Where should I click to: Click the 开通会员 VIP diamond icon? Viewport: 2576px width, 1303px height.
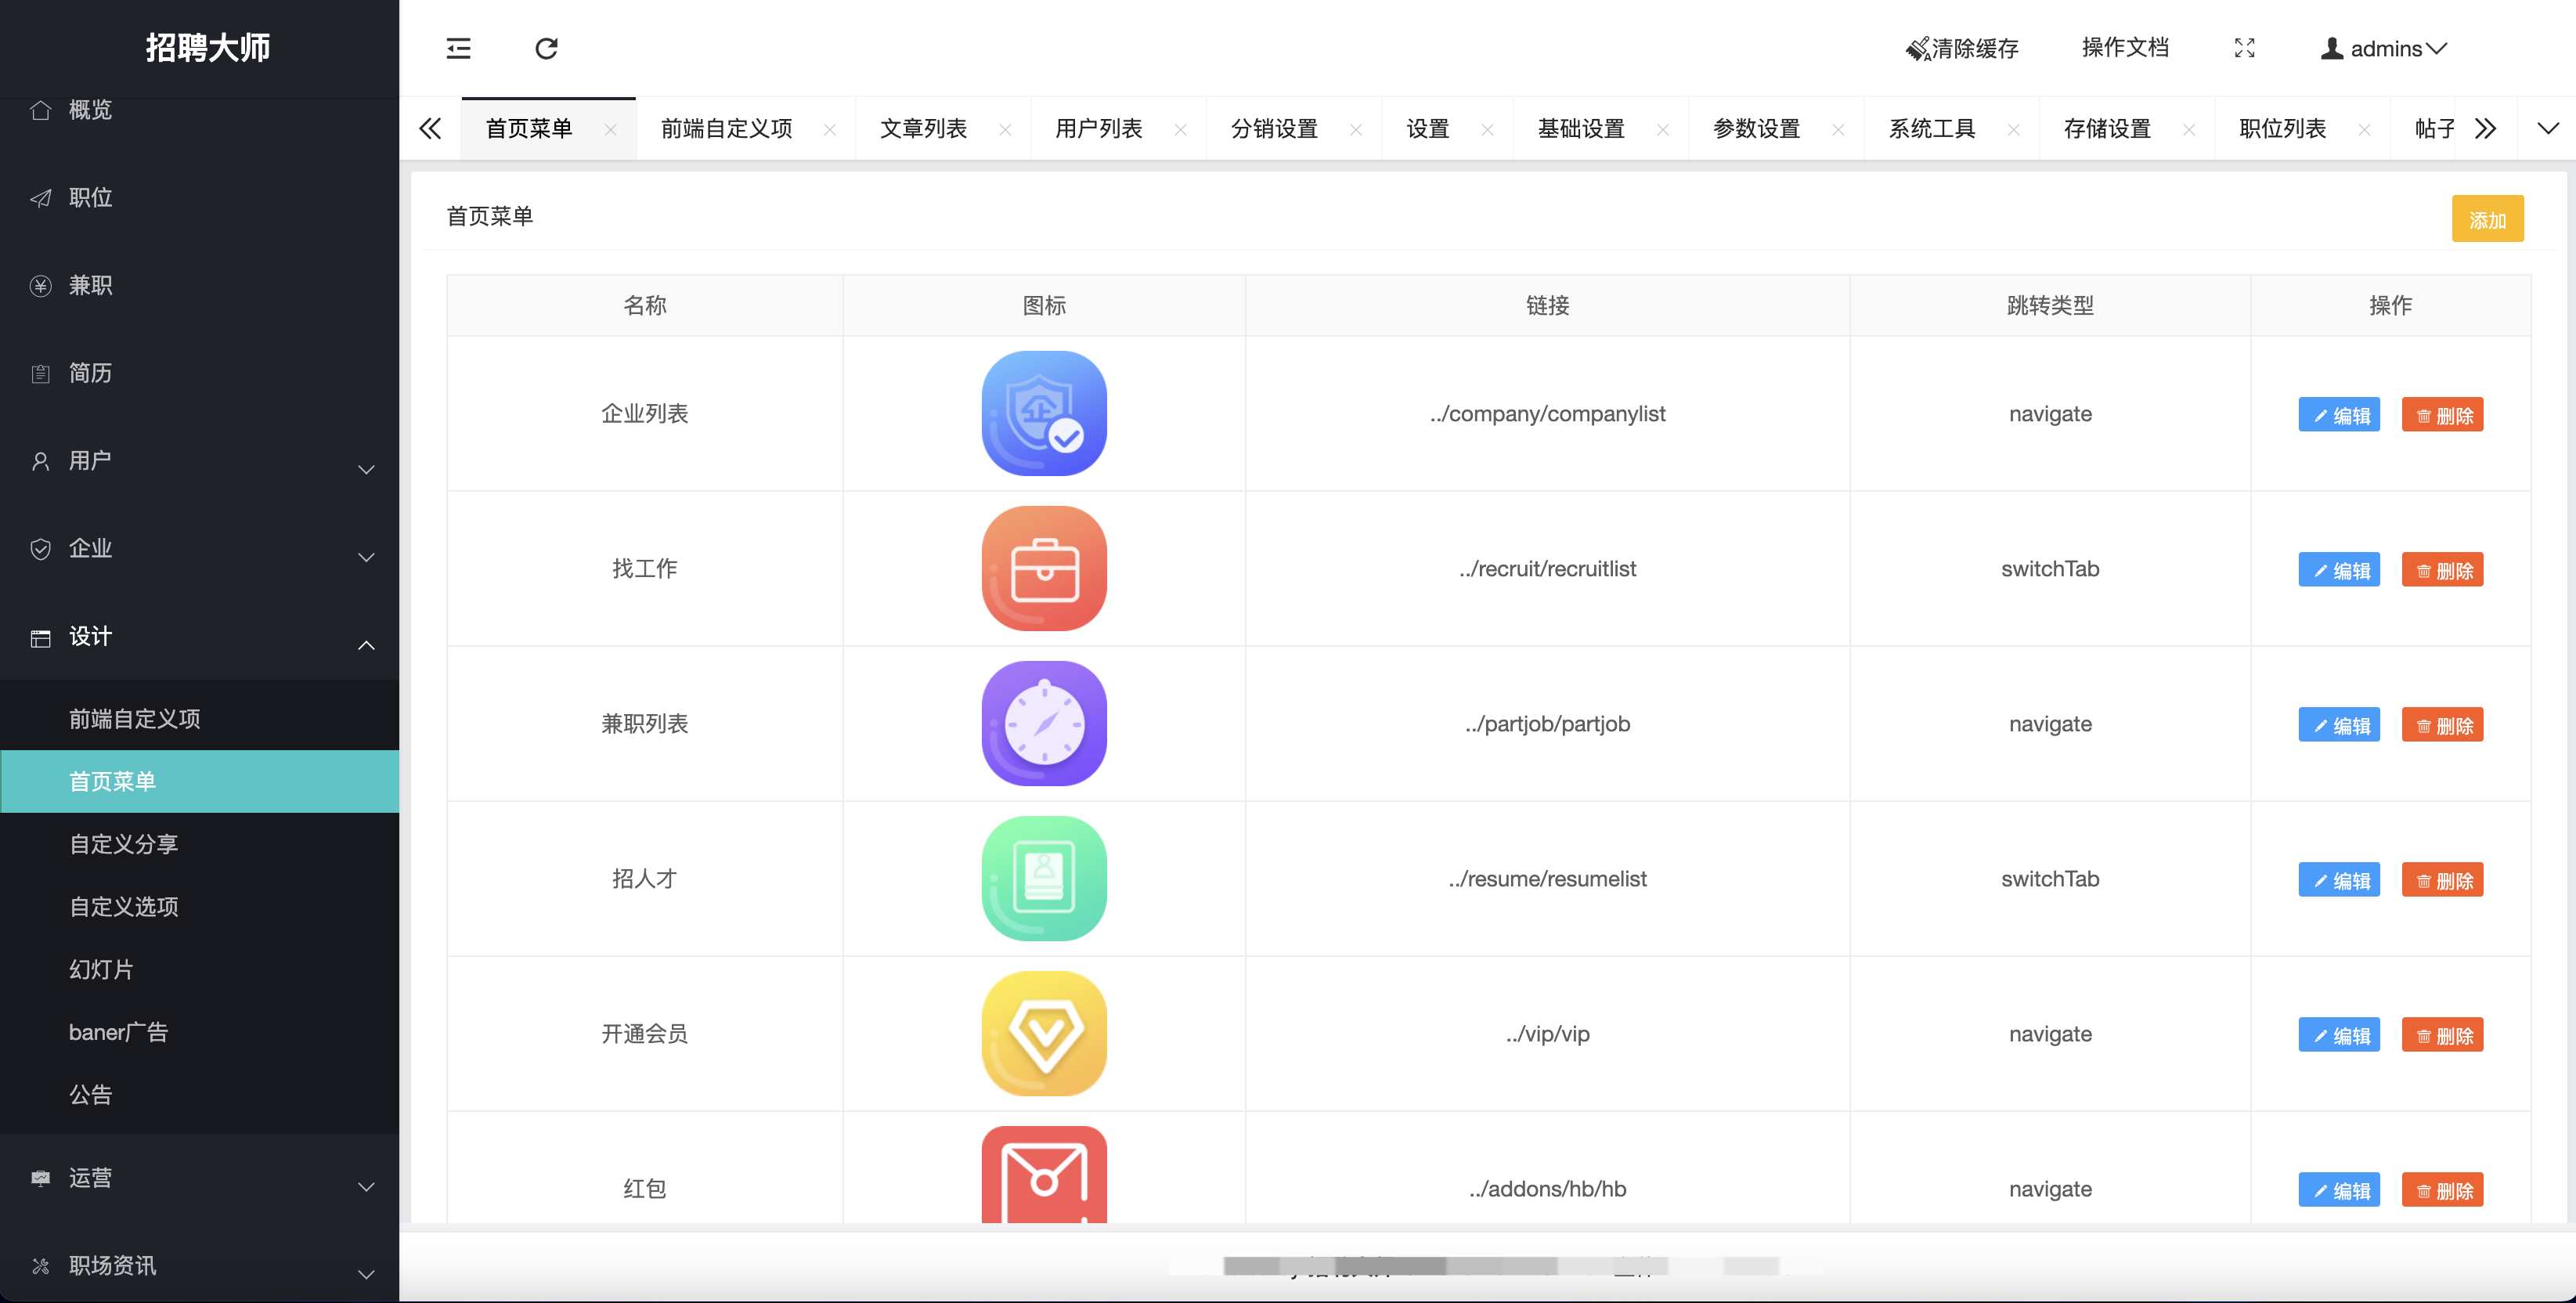1044,1033
